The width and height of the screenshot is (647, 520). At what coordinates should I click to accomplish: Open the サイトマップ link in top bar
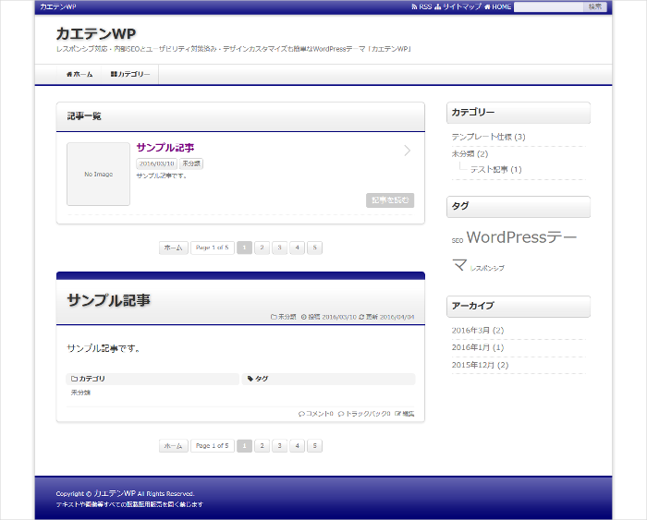click(458, 6)
